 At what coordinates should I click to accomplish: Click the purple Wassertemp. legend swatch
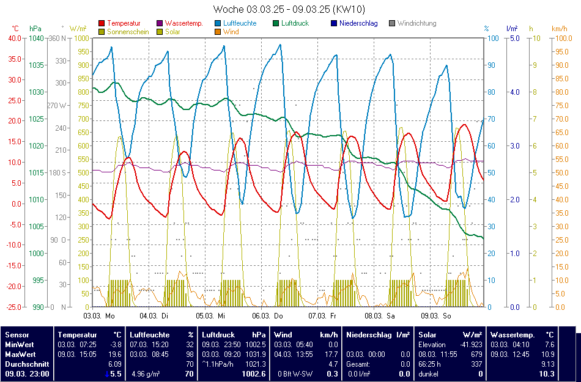pos(160,23)
